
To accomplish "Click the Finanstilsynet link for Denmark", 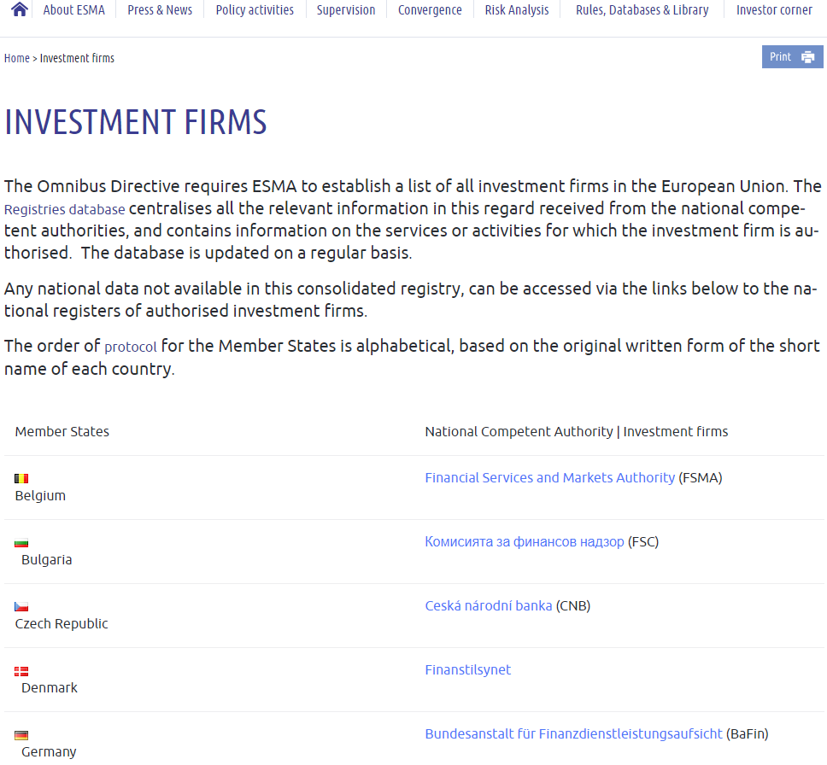I will click(467, 670).
